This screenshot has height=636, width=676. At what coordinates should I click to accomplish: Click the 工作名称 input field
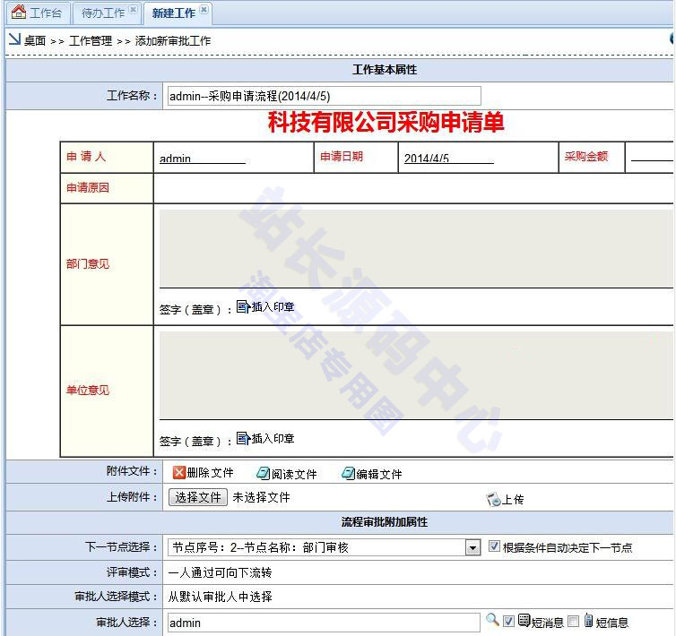point(325,96)
